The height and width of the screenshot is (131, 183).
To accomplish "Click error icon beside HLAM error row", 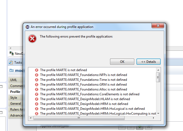I will click(37, 99).
